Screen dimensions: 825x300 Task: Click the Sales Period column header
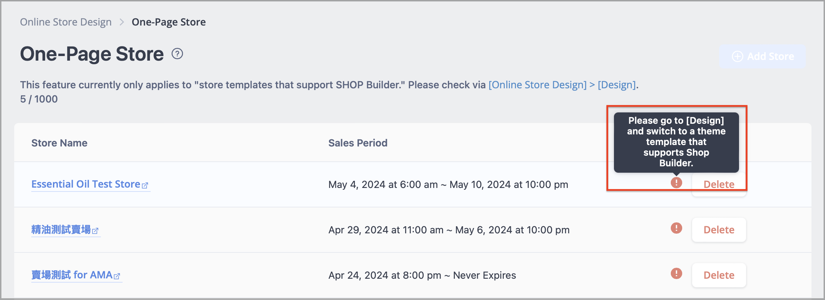(358, 143)
